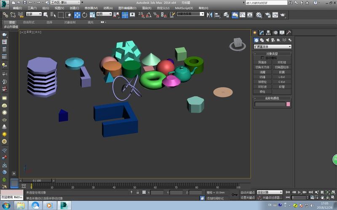337x210 pixels.
Task: Click the Rectangular Selection Region icon
Action: click(61, 15)
